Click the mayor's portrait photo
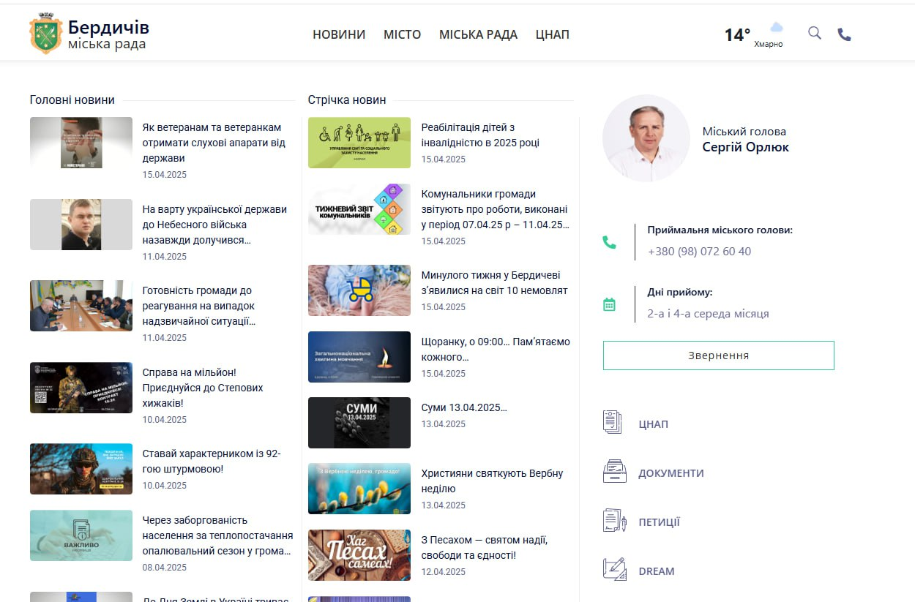This screenshot has height=602, width=915. point(646,138)
